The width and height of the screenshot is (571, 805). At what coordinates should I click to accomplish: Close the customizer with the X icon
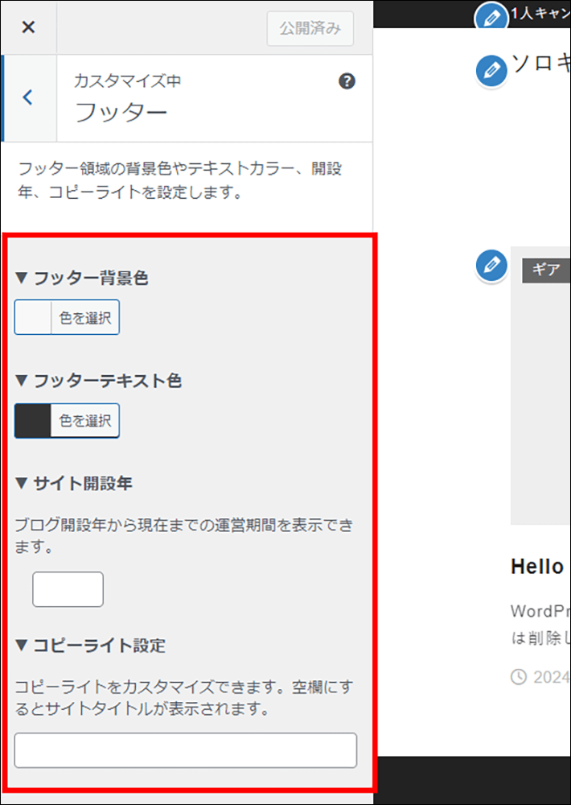tap(29, 27)
